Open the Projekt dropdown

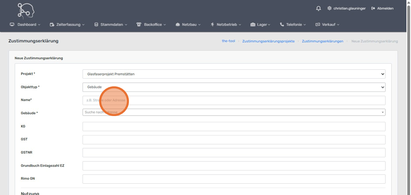coord(234,74)
